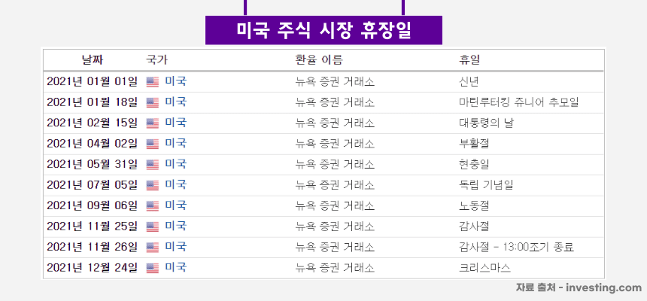Open 미국 link in 2021년 09월 06일 row
This screenshot has height=301, width=647.
pos(176,205)
